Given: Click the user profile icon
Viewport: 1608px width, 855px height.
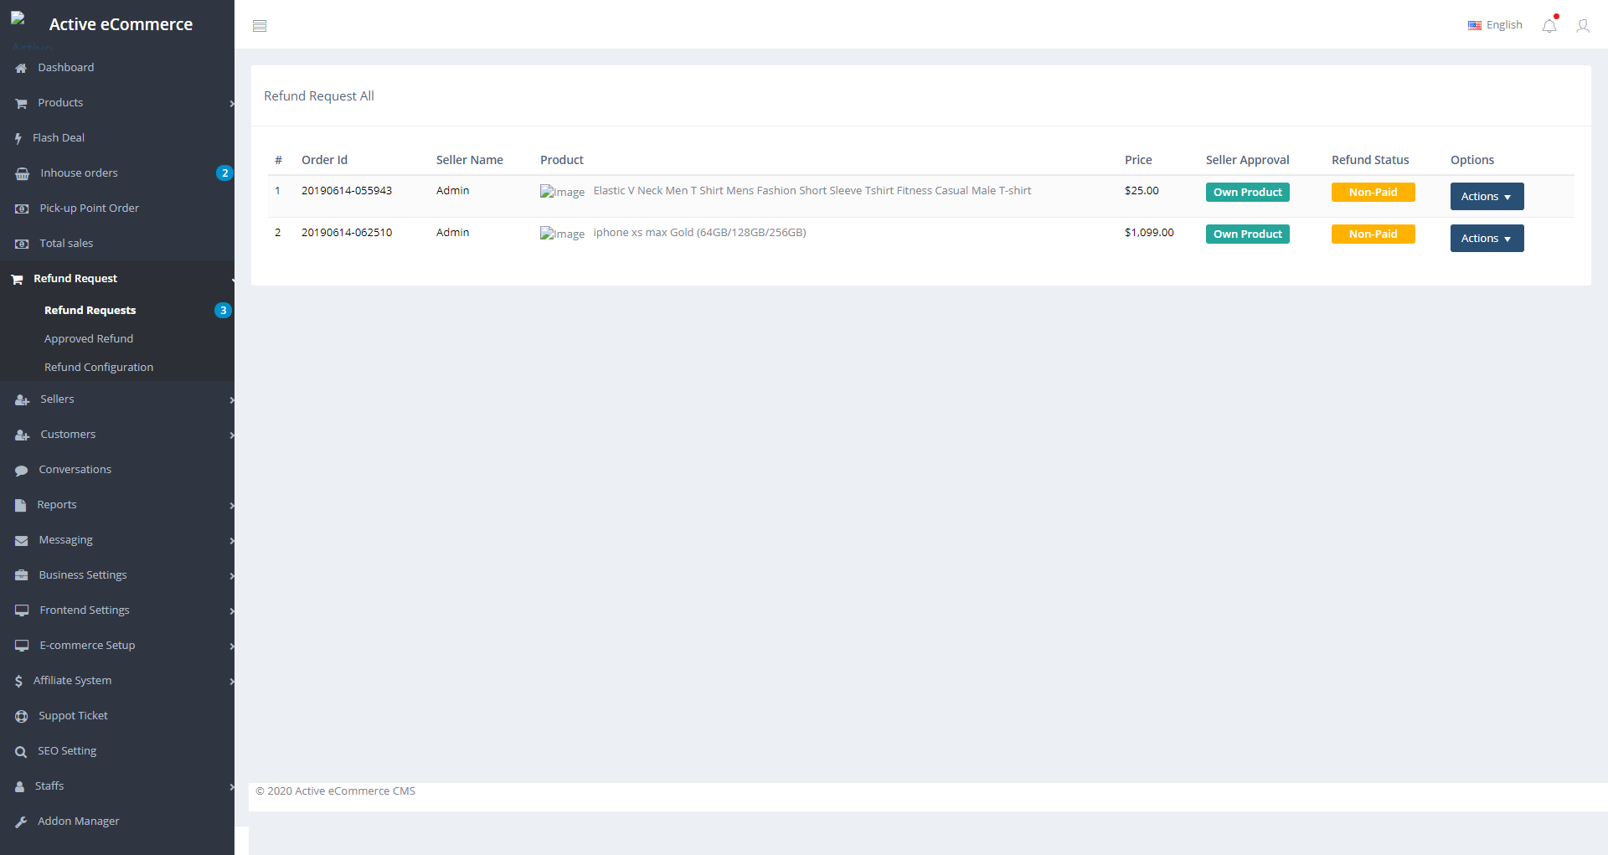Looking at the screenshot, I should 1582,26.
